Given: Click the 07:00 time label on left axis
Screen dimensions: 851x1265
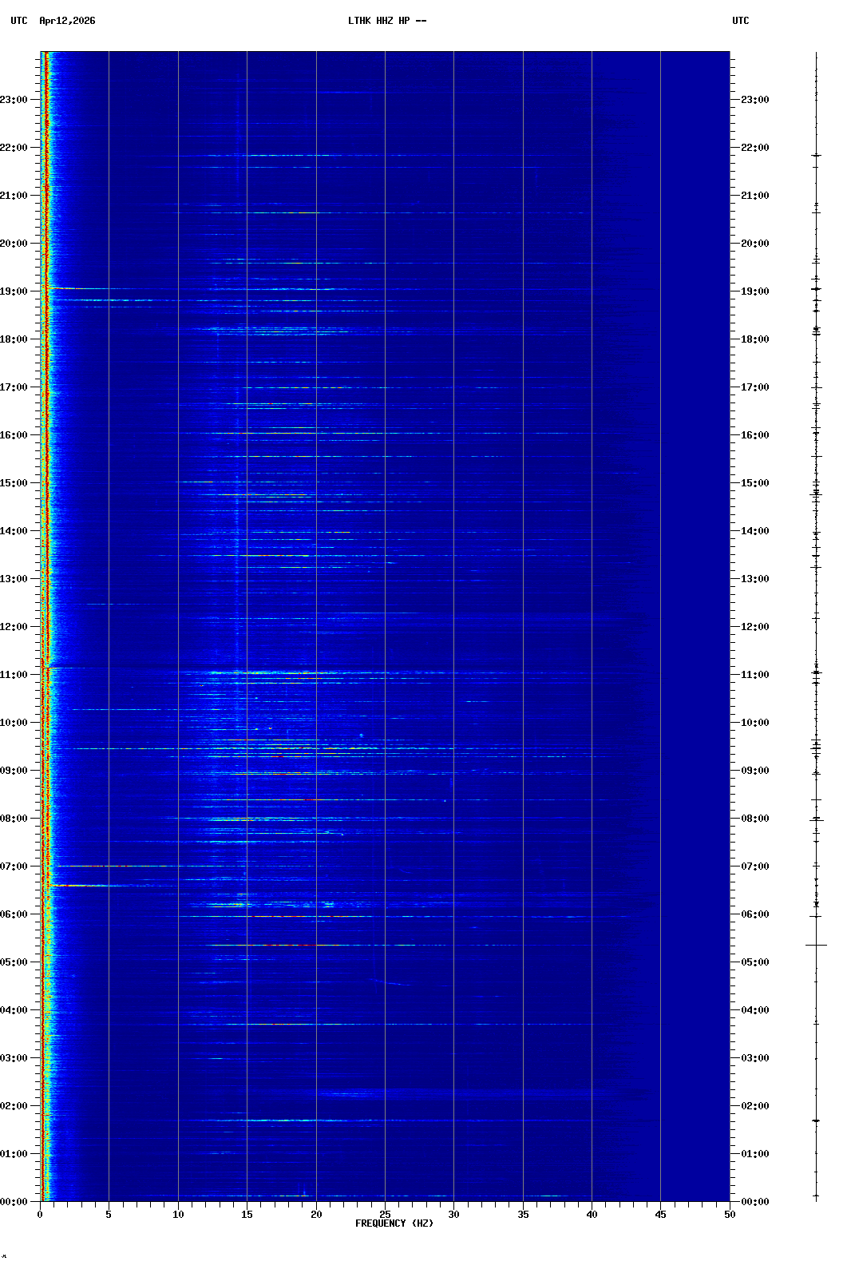Looking at the screenshot, I should pyautogui.click(x=14, y=866).
